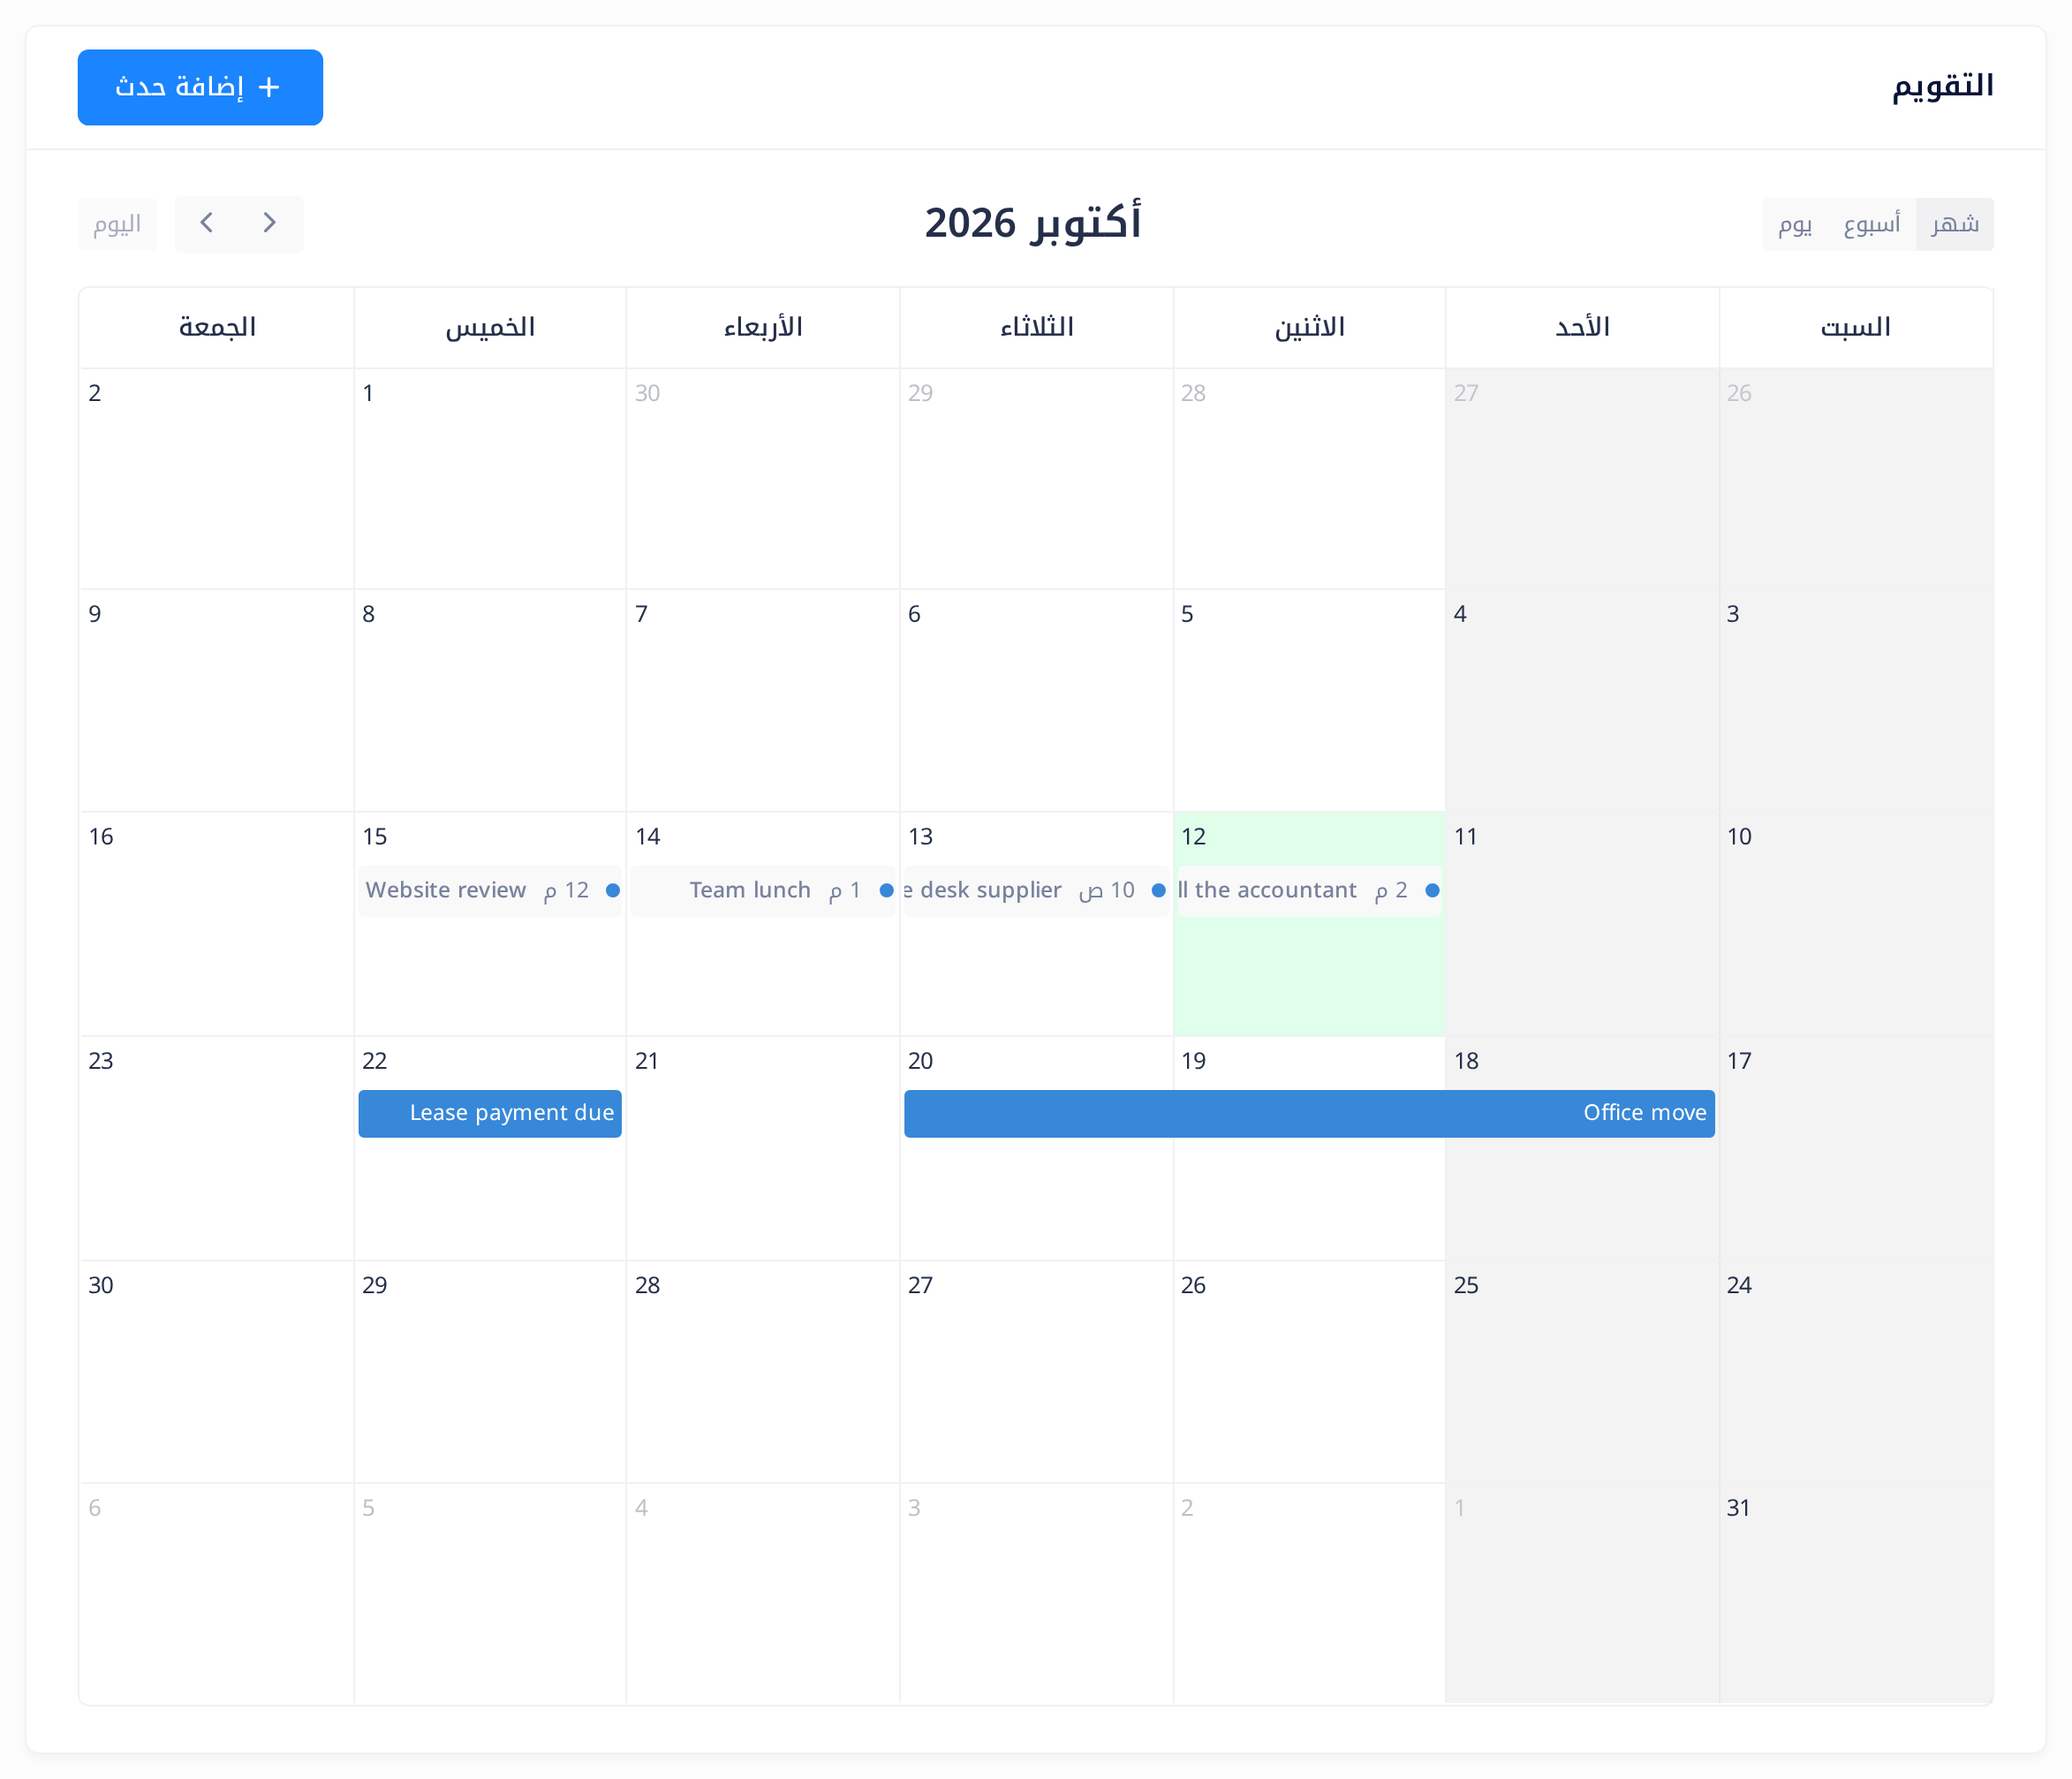Image resolution: width=2072 pixels, height=1779 pixels.
Task: Select day number 31 in the calendar
Action: [1738, 1507]
